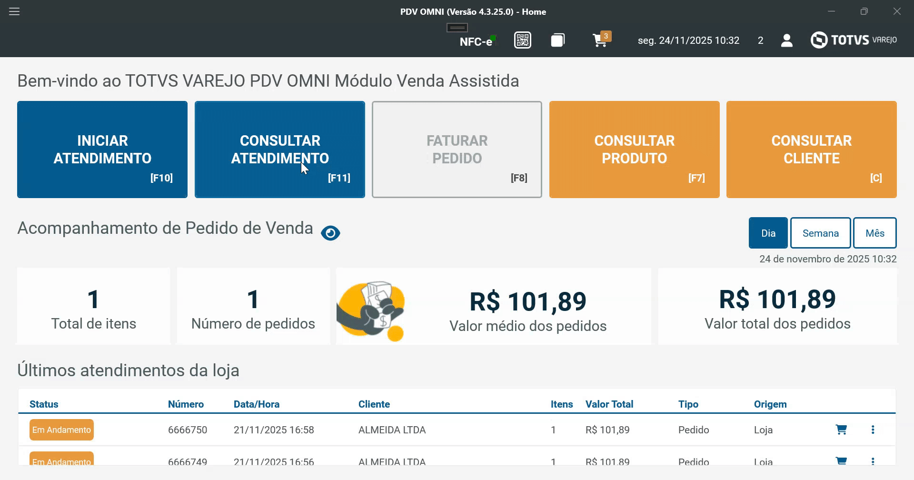Open the user profile icon
Image resolution: width=914 pixels, height=480 pixels.
click(x=787, y=40)
